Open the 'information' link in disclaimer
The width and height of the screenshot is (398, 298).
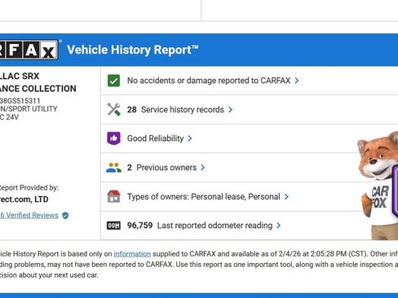tap(132, 254)
